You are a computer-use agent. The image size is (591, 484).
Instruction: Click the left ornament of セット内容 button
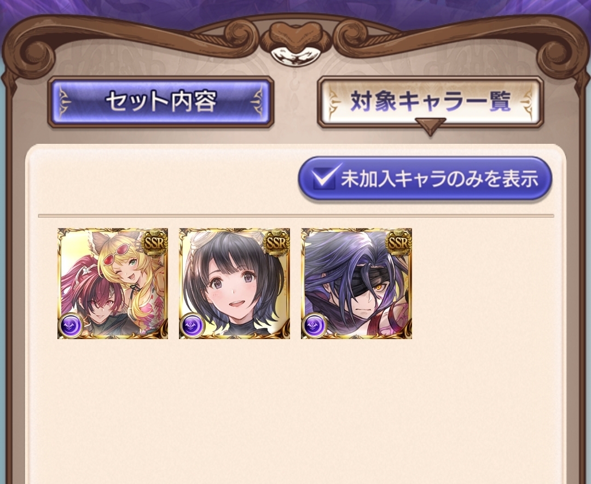pos(65,102)
